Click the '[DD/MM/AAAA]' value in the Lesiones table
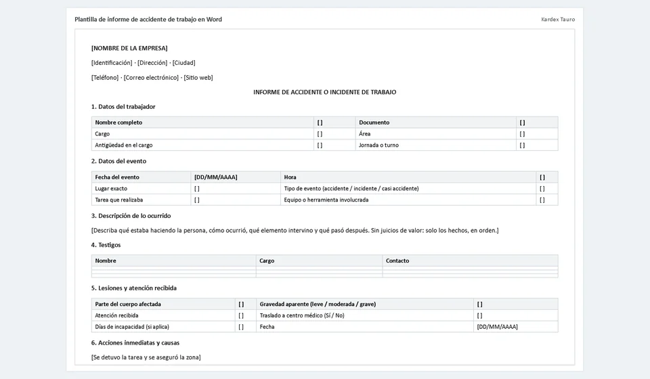Image resolution: width=650 pixels, height=379 pixels. click(x=497, y=327)
